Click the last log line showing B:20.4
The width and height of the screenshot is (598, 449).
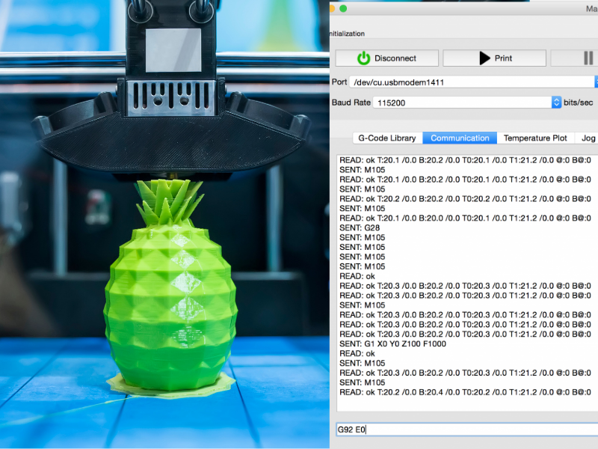(x=465, y=392)
